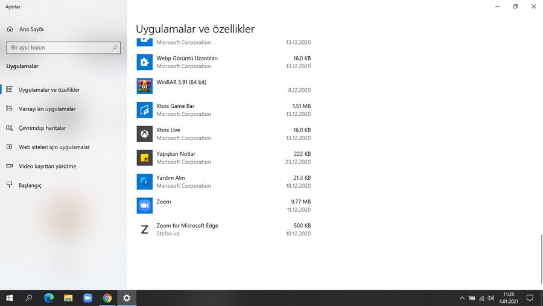This screenshot has width=543, height=306.
Task: Click the Web siteleri için uygulamalar icon
Action: click(x=9, y=147)
